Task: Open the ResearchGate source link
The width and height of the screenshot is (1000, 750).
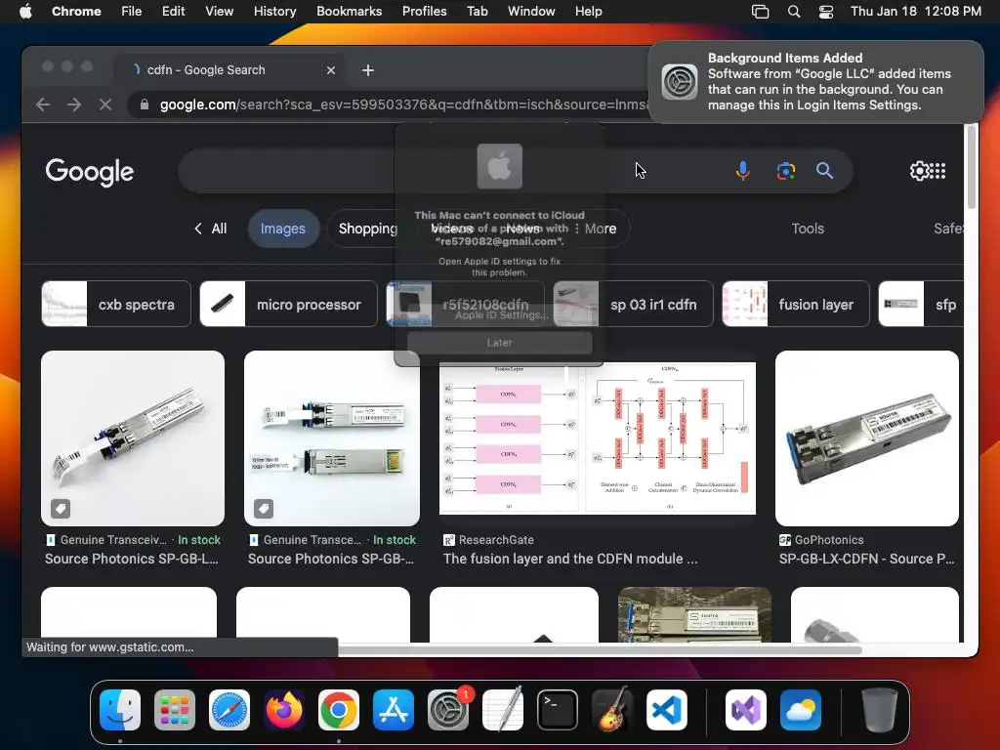Action: pyautogui.click(x=489, y=539)
